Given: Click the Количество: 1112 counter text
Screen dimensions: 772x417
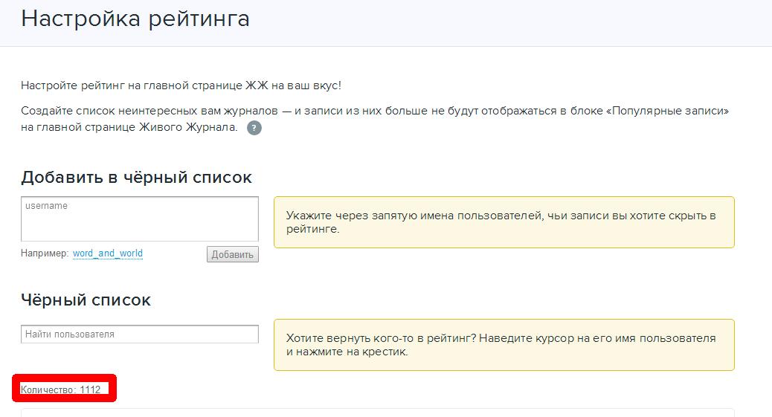Looking at the screenshot, I should coord(60,389).
